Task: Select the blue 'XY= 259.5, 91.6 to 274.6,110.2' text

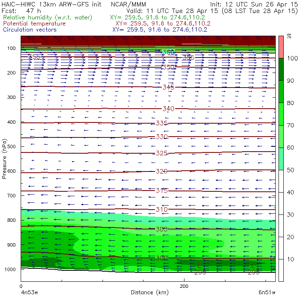Action: click(160, 30)
